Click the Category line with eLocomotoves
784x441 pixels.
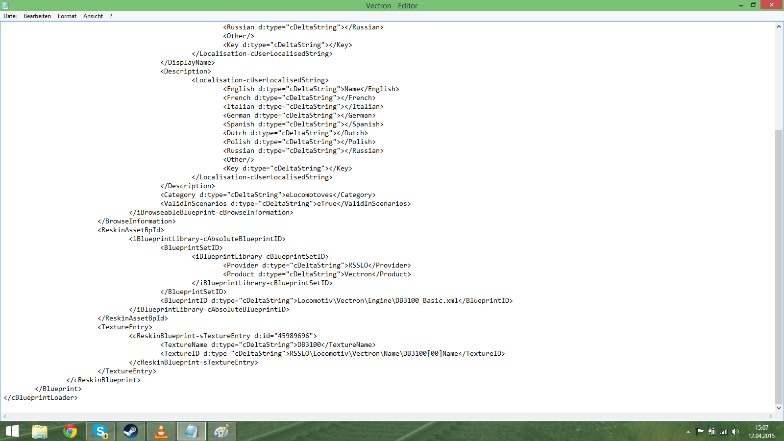click(x=268, y=195)
